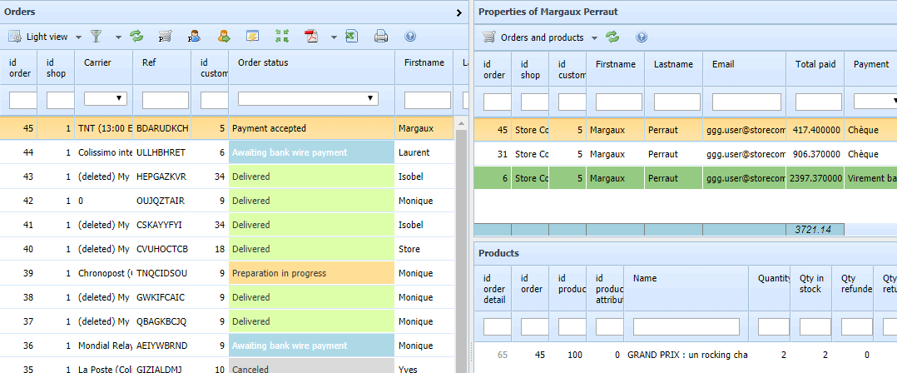
Task: Expand the Order status filter dropdown
Action: coord(371,98)
